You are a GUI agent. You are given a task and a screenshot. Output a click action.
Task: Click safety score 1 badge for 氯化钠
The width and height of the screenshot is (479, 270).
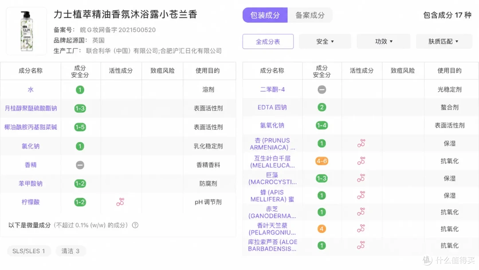pyautogui.click(x=80, y=146)
